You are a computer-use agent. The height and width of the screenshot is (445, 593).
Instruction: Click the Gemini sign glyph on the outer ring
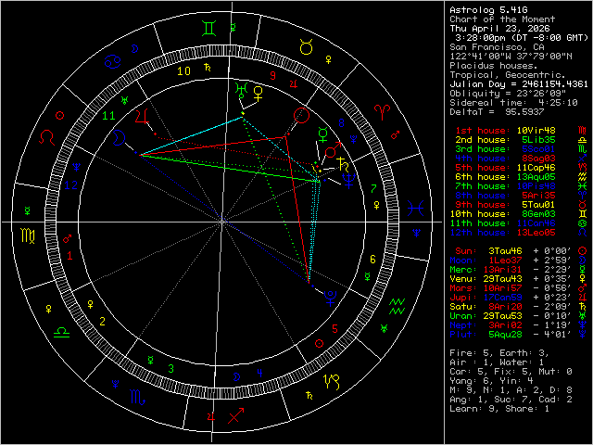(209, 29)
